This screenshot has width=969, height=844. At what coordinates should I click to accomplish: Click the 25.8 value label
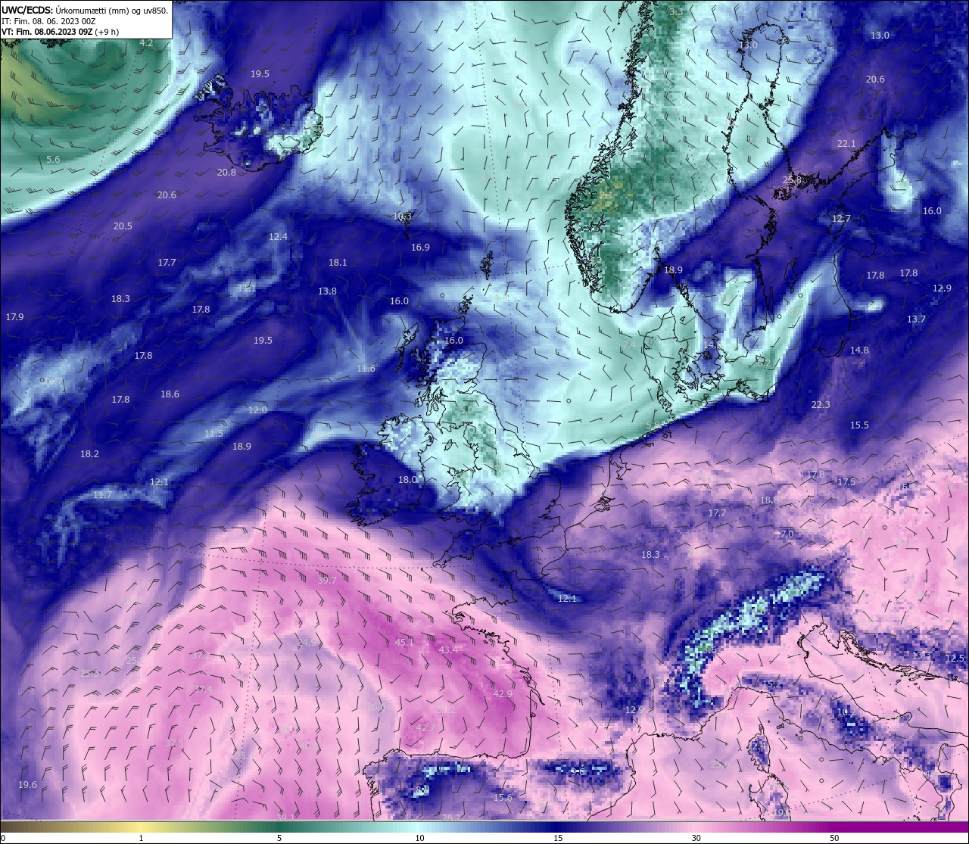coord(792,179)
